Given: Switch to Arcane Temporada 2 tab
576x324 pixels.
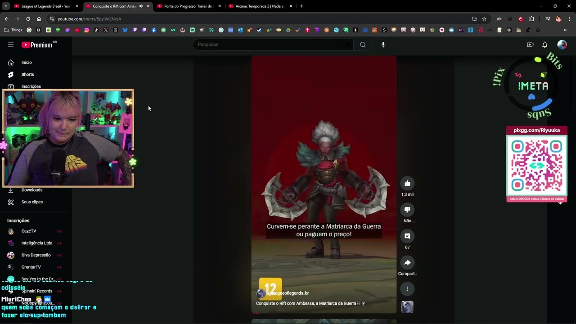Looking at the screenshot, I should pos(260,6).
